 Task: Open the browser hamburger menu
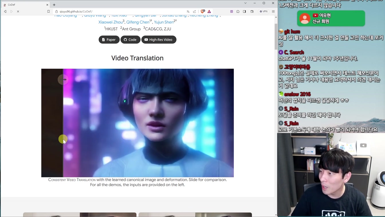pyautogui.click(x=273, y=11)
